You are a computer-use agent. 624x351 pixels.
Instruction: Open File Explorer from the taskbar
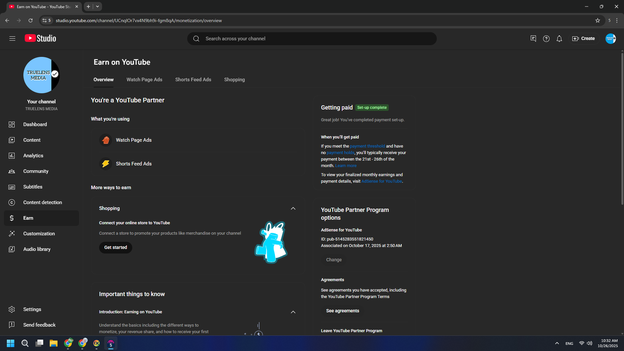[53, 343]
